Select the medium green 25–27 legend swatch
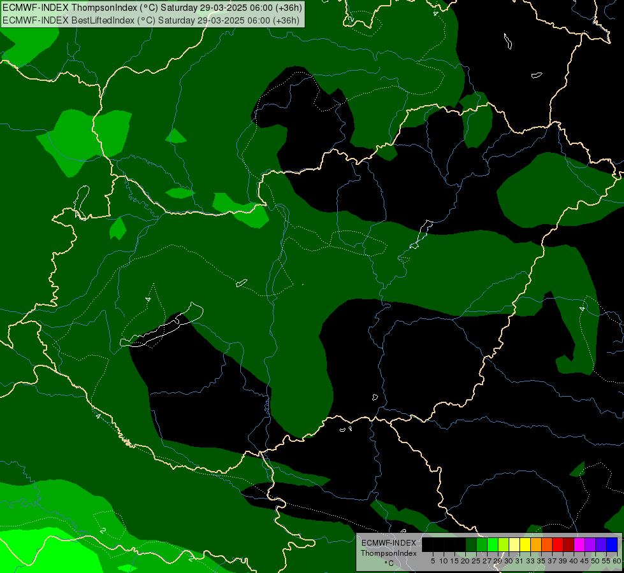Screen dimensions: 624x573 coord(482,544)
